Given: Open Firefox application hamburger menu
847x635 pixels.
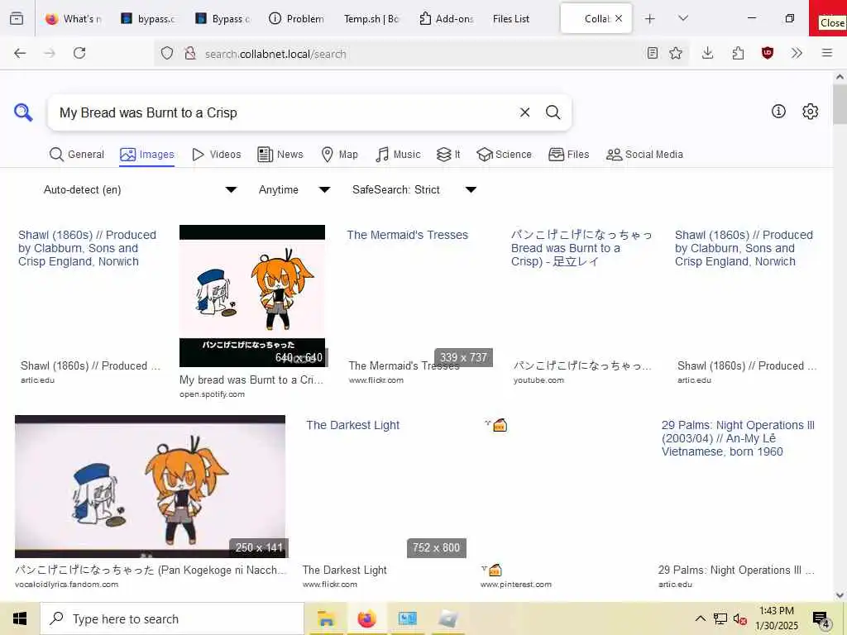Looking at the screenshot, I should [x=827, y=53].
